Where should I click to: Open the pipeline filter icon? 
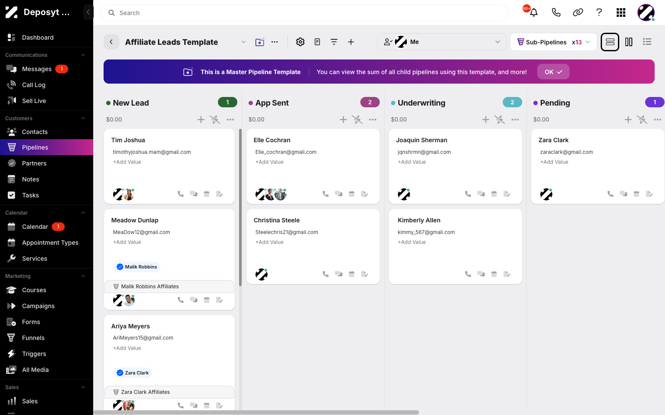click(334, 42)
